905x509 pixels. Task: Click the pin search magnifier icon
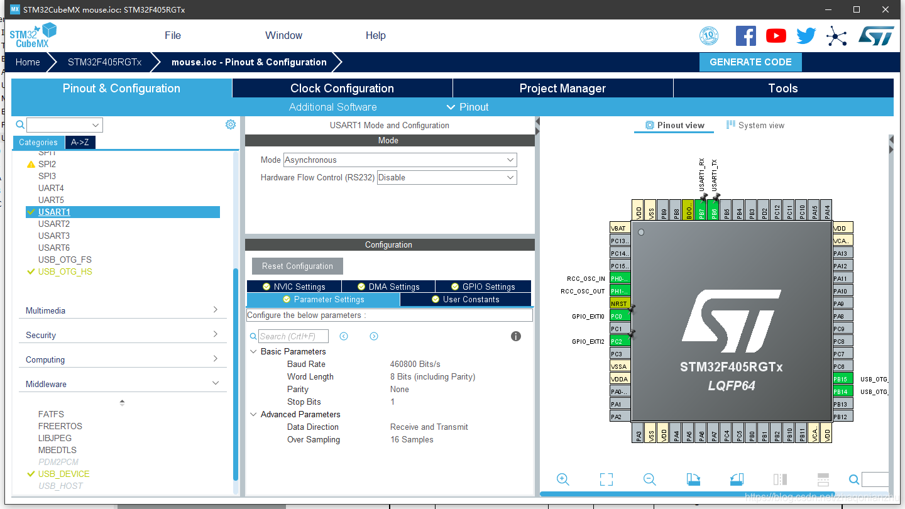tap(854, 479)
